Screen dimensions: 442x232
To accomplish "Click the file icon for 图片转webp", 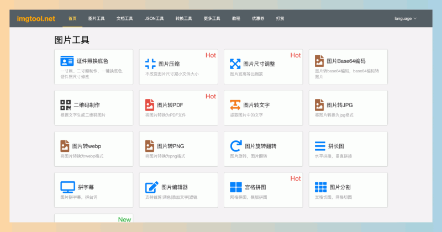I will point(65,146).
